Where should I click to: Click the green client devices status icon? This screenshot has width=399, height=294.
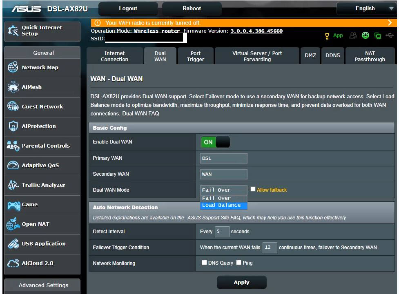[x=378, y=35]
